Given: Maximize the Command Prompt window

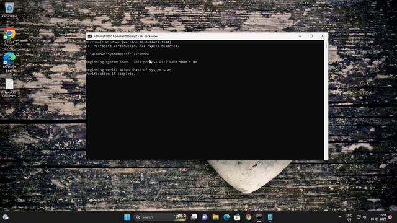Looking at the screenshot, I should (311, 36).
